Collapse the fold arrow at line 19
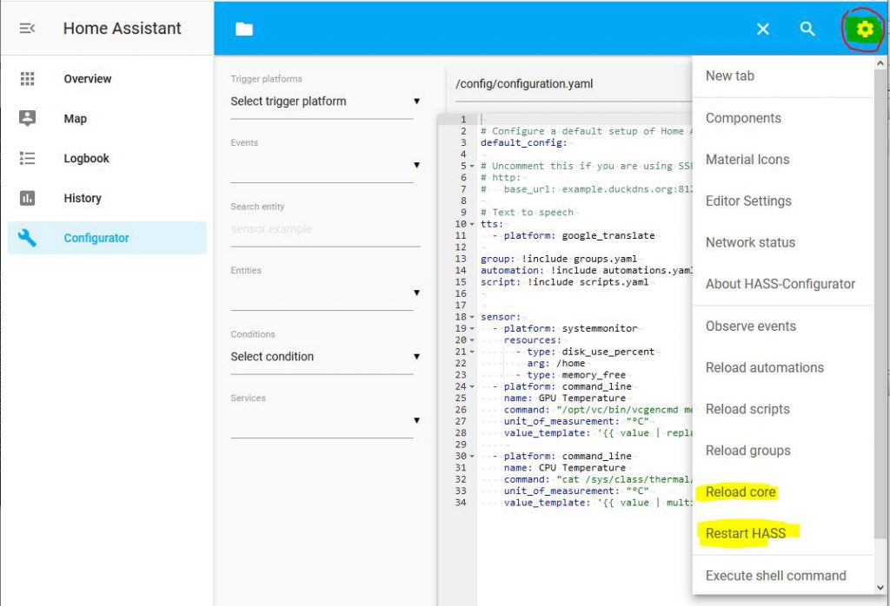Screen dimensions: 890x606 (472, 328)
